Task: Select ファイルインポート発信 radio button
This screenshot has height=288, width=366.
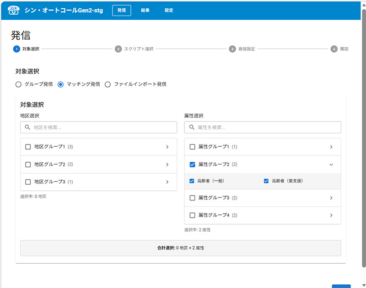Action: tap(108, 84)
